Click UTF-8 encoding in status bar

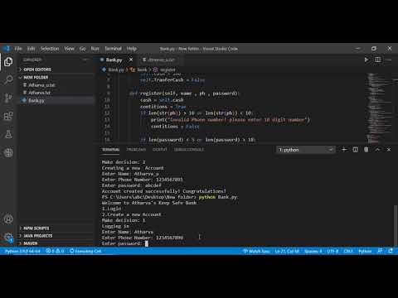332,251
